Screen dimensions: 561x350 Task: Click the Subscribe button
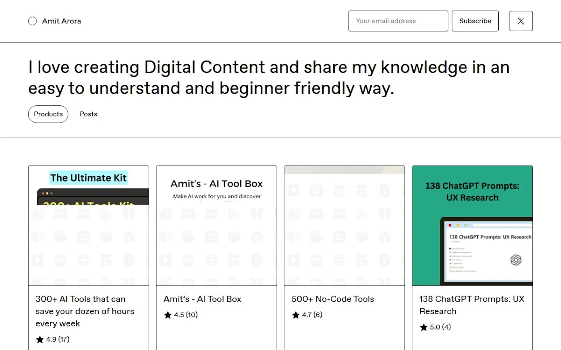click(x=475, y=21)
